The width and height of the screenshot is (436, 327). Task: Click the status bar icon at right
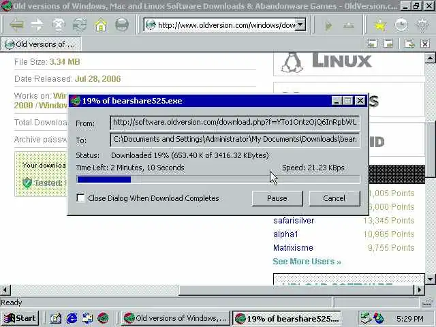tap(428, 302)
